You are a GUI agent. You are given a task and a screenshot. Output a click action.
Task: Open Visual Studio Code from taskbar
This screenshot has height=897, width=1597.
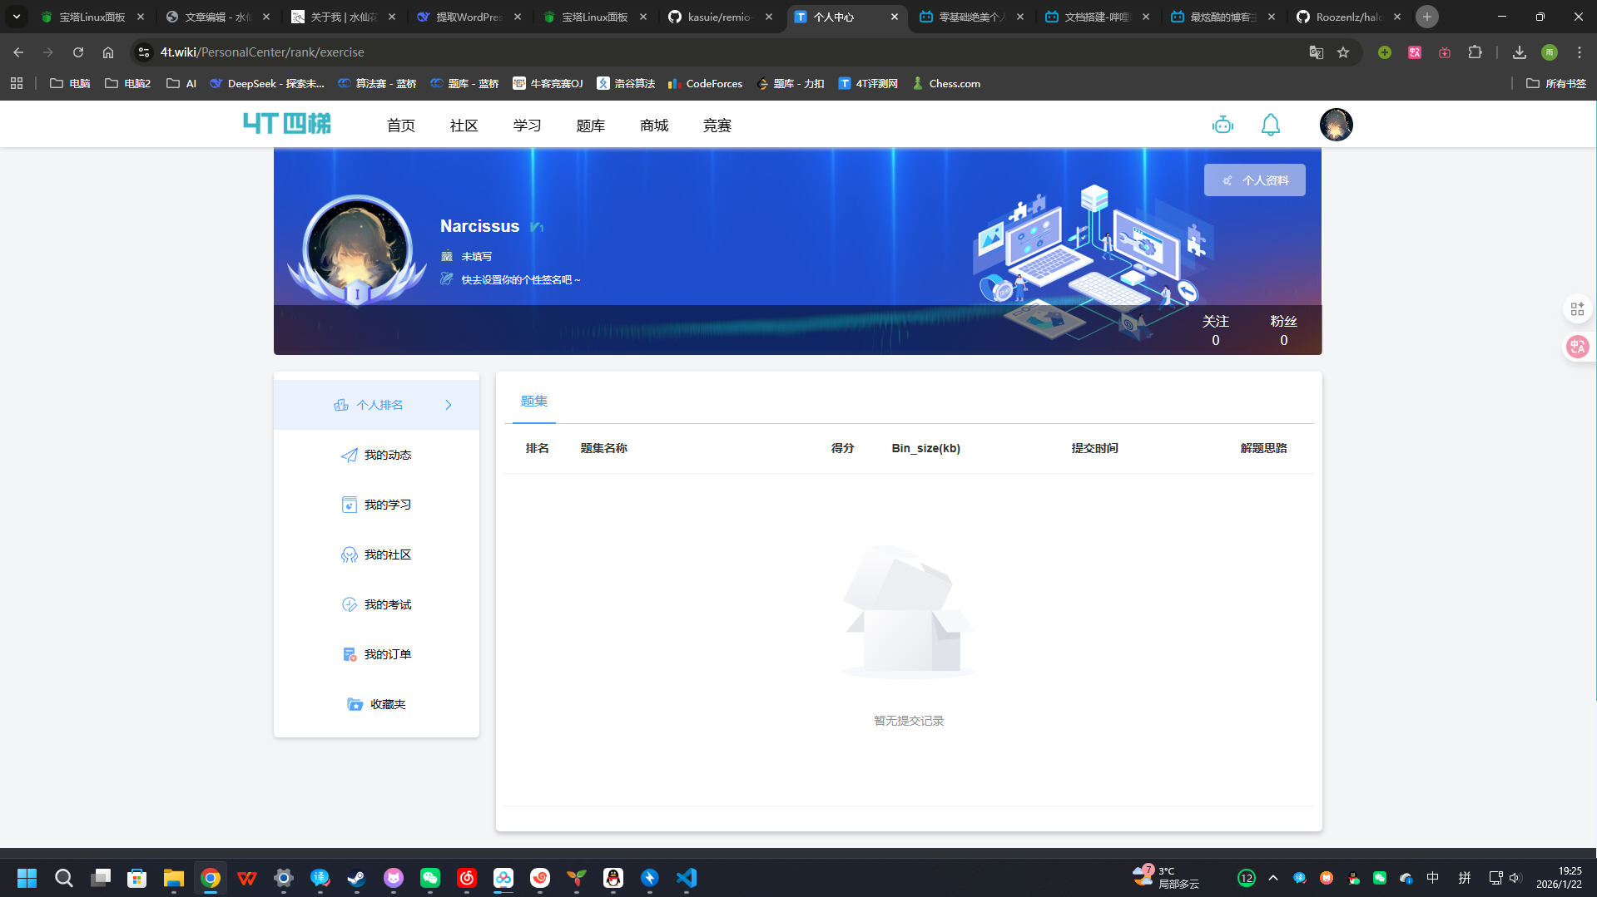point(687,878)
